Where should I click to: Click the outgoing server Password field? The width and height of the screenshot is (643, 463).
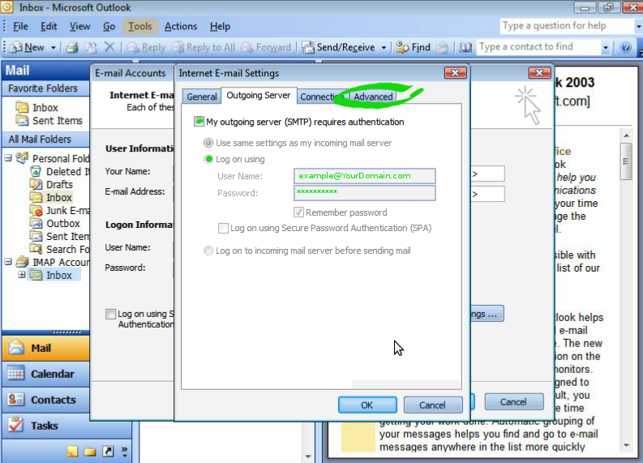365,193
